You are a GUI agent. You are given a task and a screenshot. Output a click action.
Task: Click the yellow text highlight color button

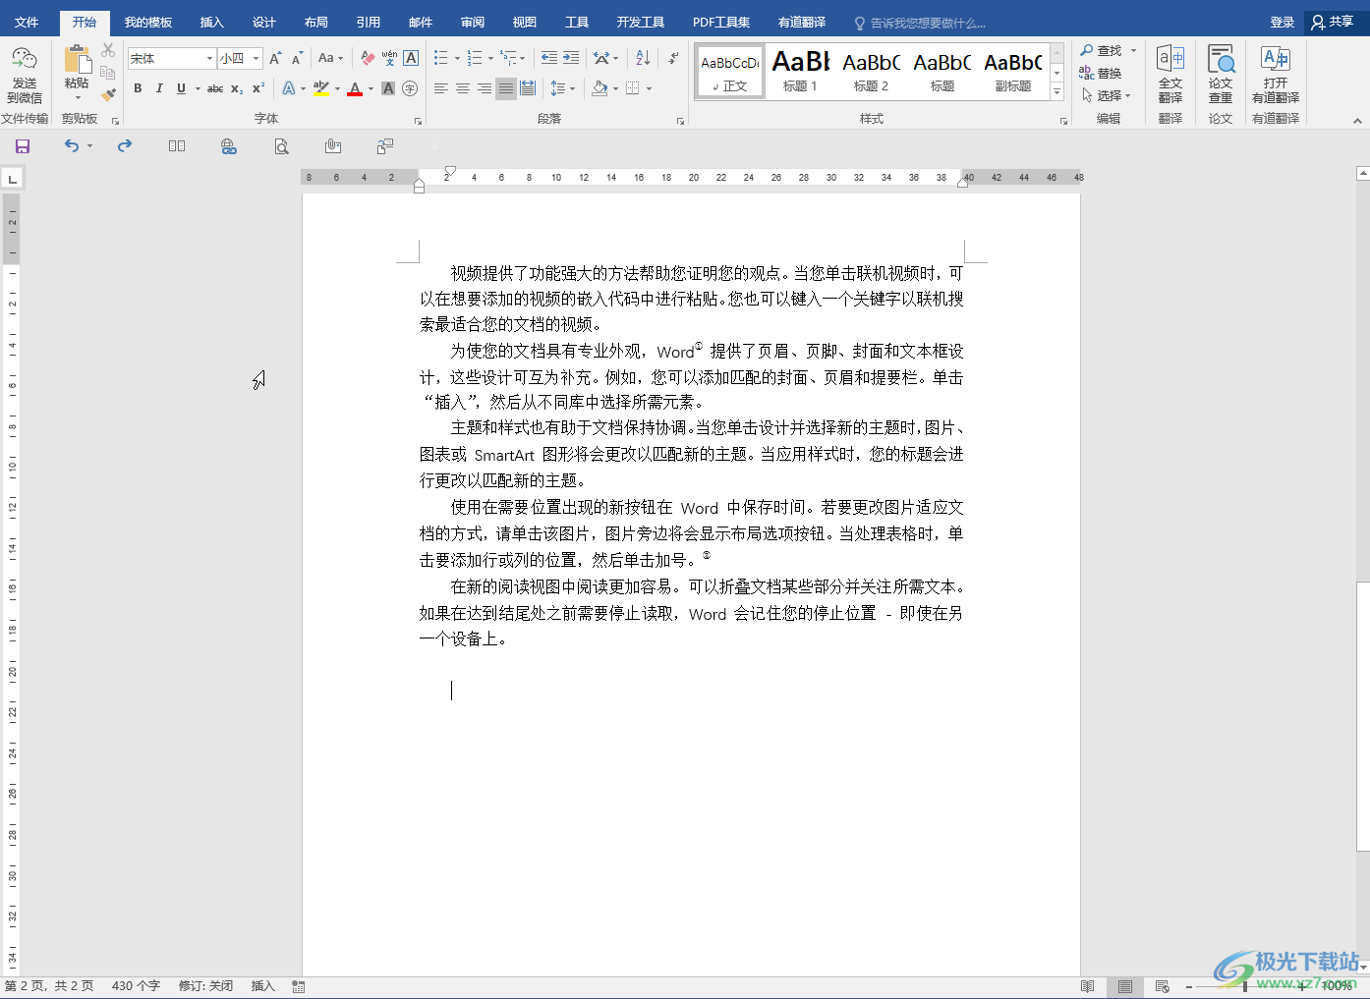(321, 88)
